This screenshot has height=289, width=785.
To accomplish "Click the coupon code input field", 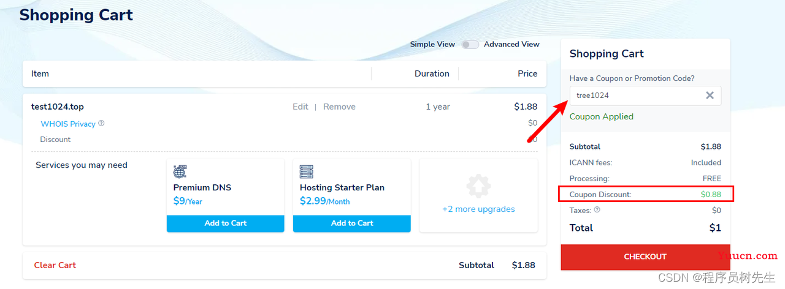I will [638, 96].
